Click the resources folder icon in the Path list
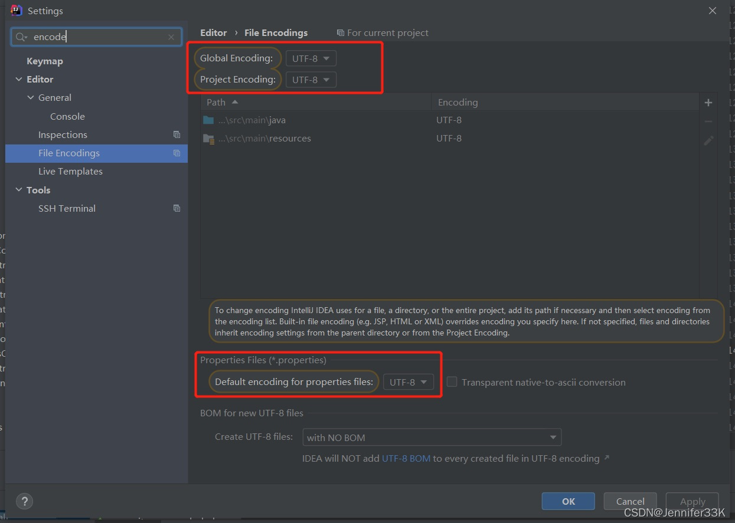 [210, 138]
